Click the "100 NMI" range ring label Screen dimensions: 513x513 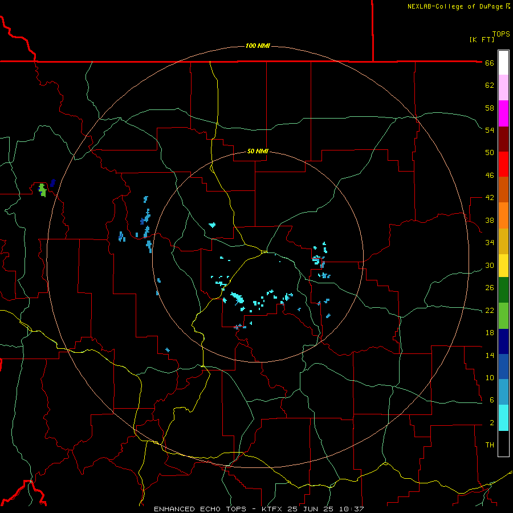coord(258,46)
